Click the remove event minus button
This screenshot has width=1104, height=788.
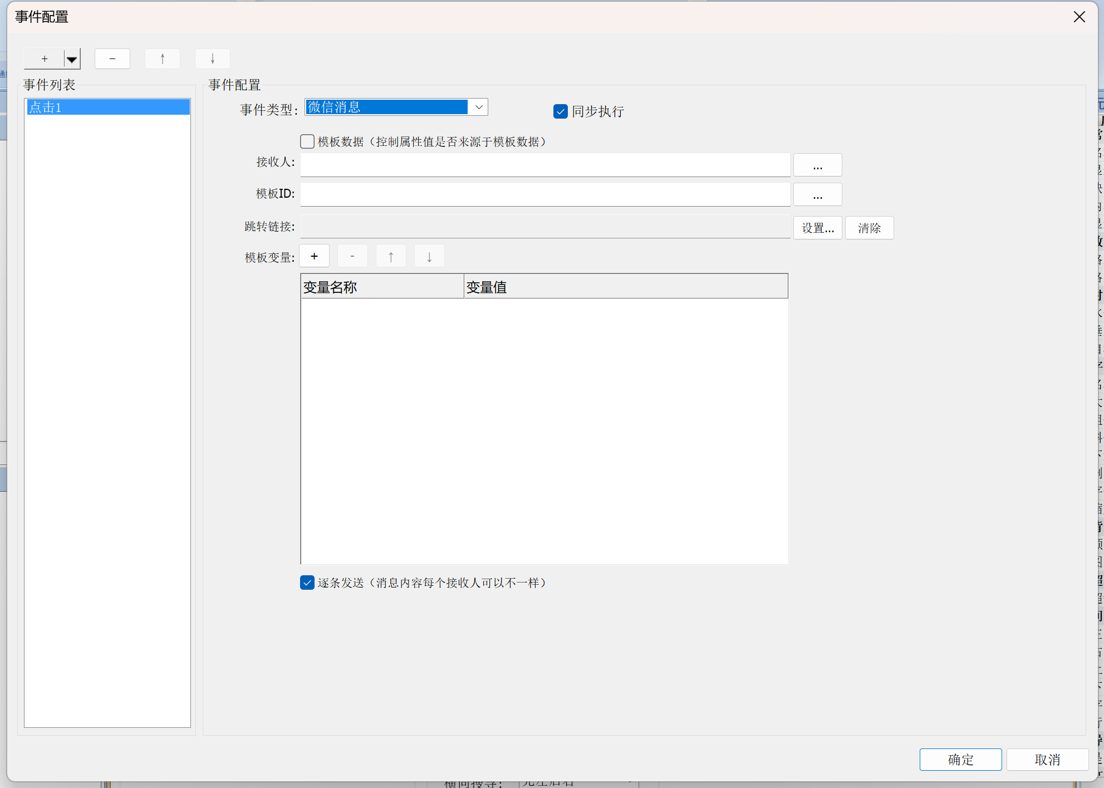point(112,59)
